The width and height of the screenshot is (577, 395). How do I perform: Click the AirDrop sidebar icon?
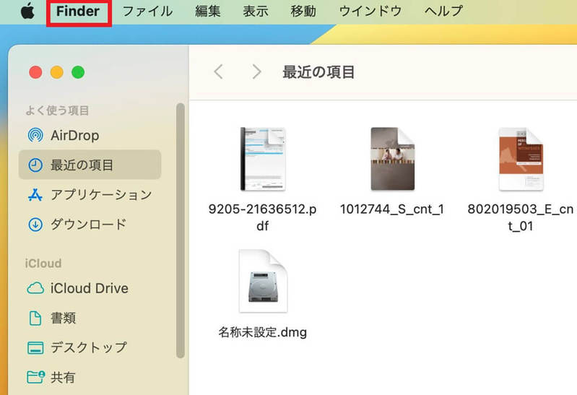tap(35, 136)
